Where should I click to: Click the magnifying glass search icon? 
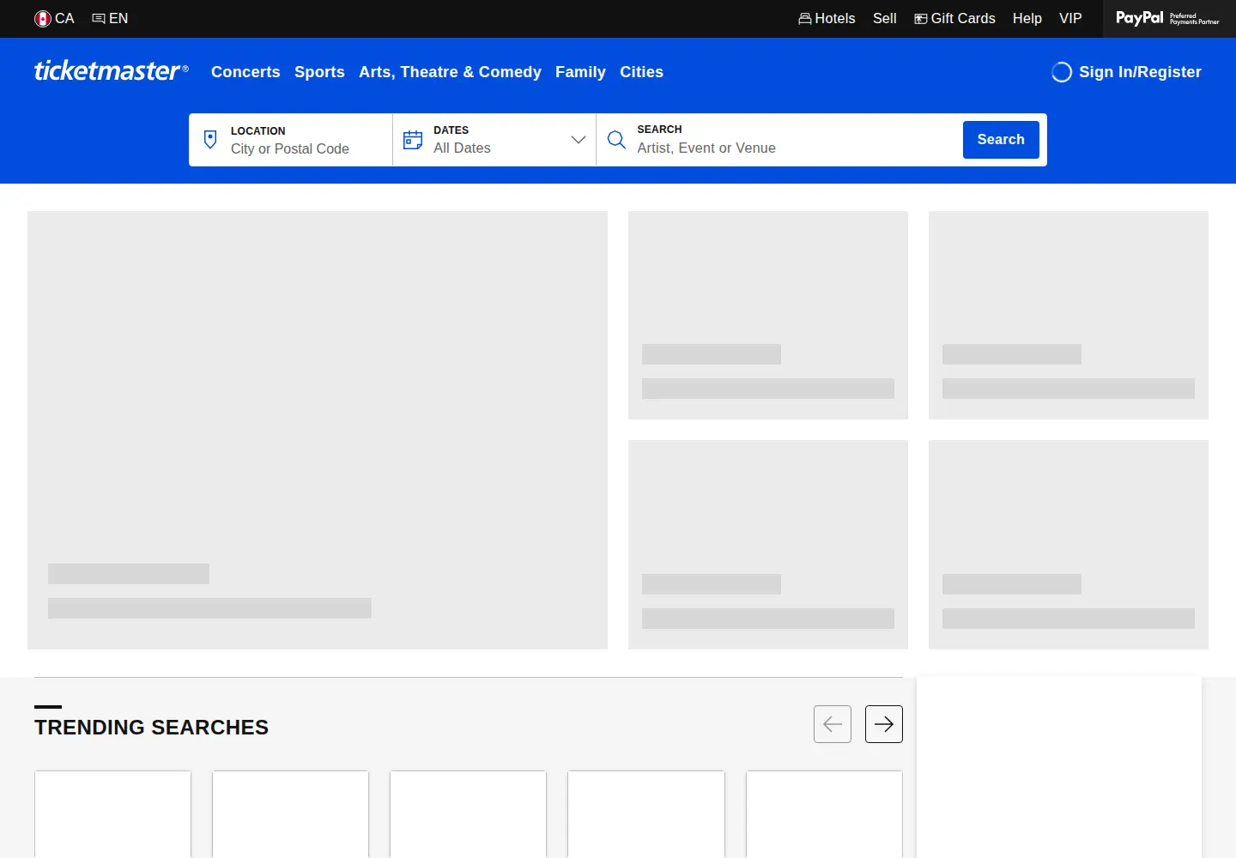[x=616, y=139]
